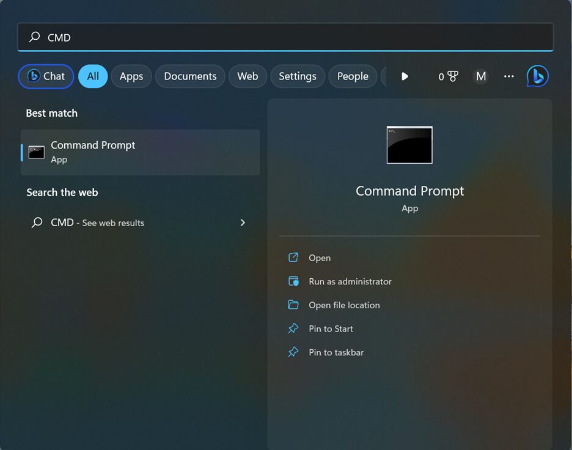The height and width of the screenshot is (450, 572).
Task: Switch to the Apps filter
Action: [x=131, y=76]
